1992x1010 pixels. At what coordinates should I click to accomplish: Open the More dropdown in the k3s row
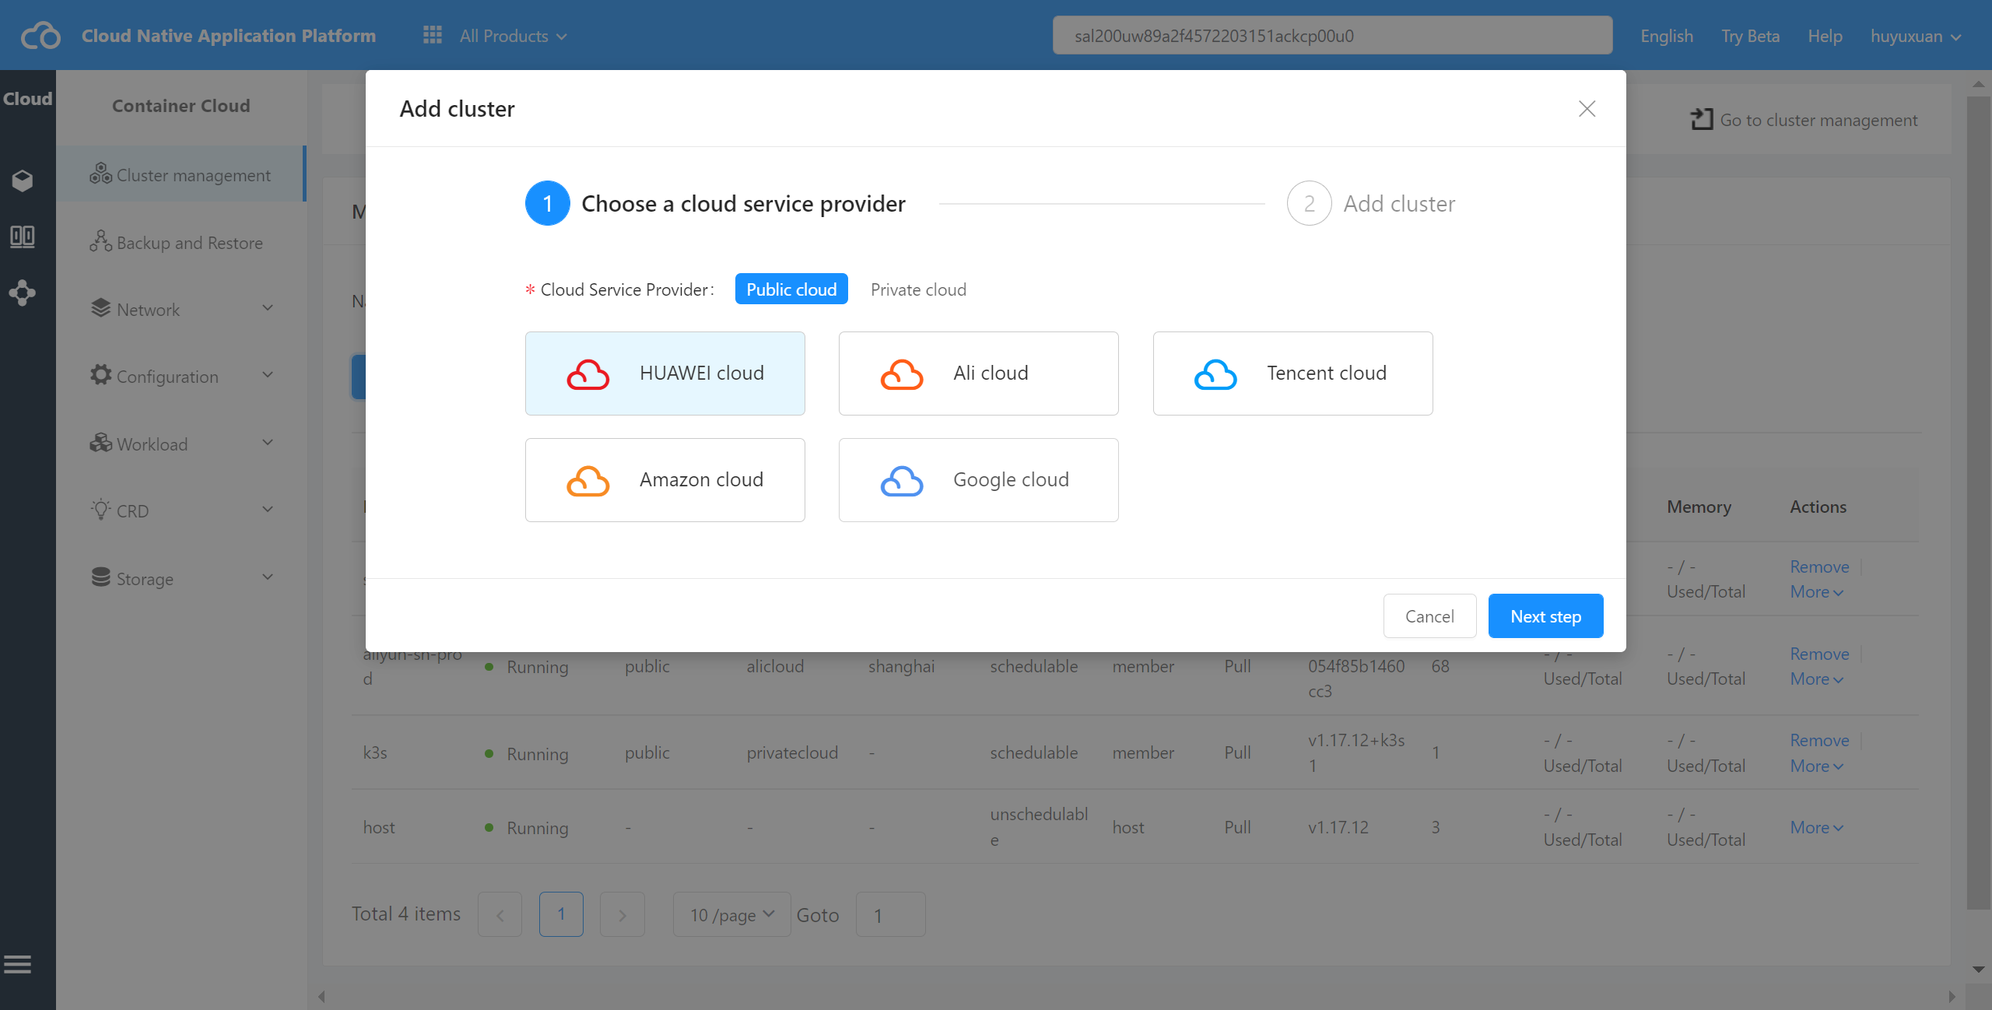click(x=1816, y=766)
